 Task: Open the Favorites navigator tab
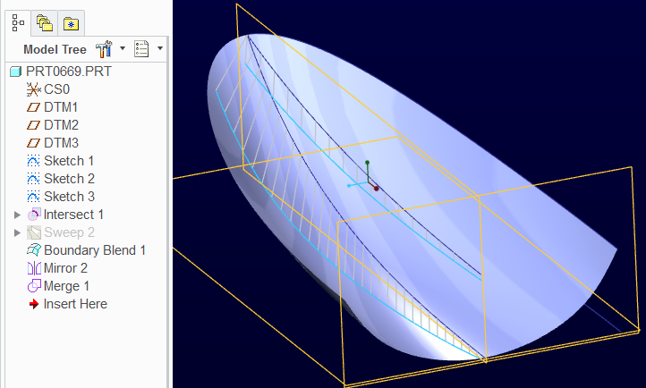[71, 24]
